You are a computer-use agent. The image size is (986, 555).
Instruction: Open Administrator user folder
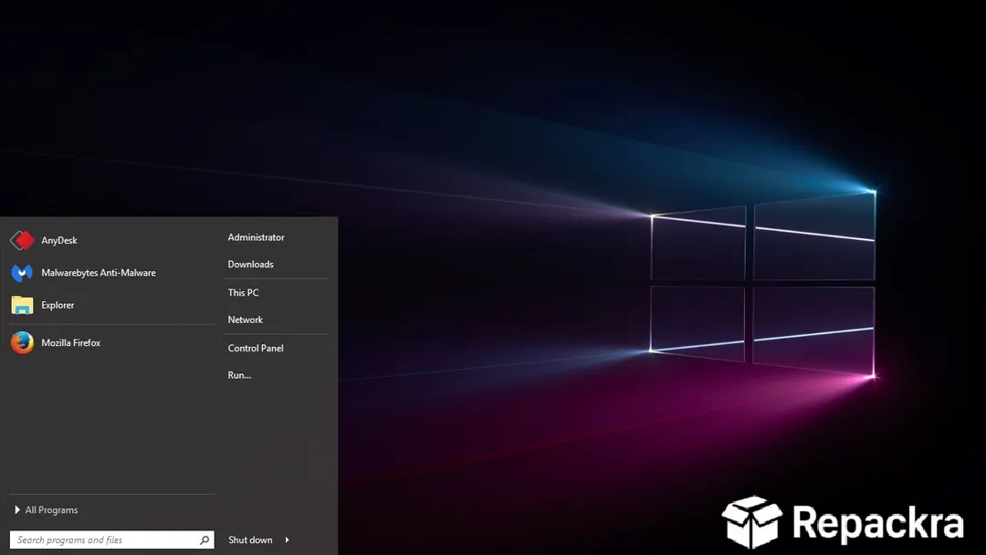(x=256, y=237)
